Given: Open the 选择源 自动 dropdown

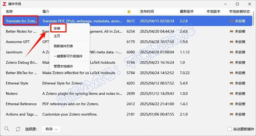Looking at the screenshot, I should tap(51, 129).
